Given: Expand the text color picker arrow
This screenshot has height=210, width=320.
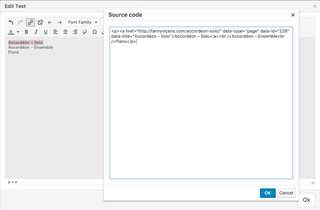Looking at the screenshot, I should 18,32.
